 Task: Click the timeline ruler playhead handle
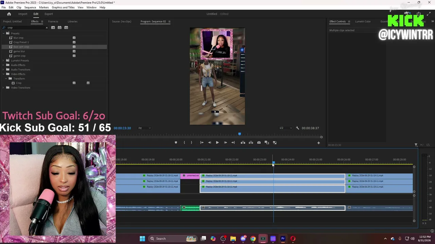click(x=273, y=163)
